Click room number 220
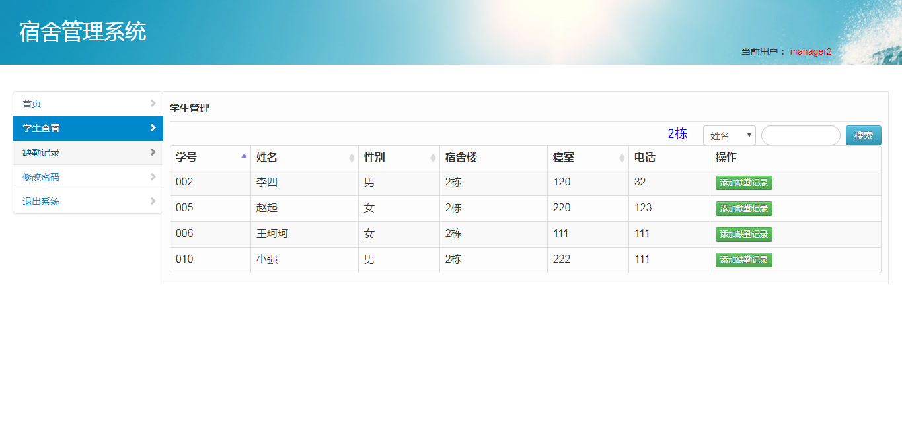This screenshot has height=433, width=902. click(562, 208)
